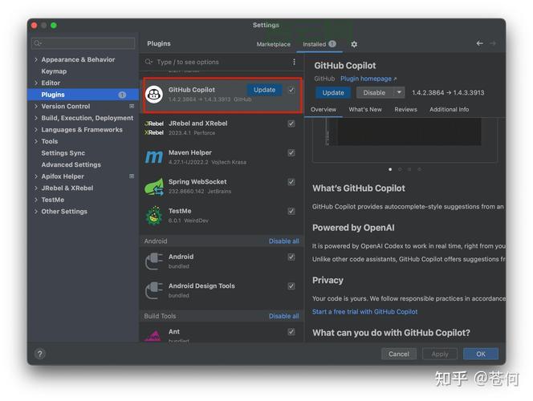Open the Plugin homepage link
533x401 pixels.
(x=368, y=79)
